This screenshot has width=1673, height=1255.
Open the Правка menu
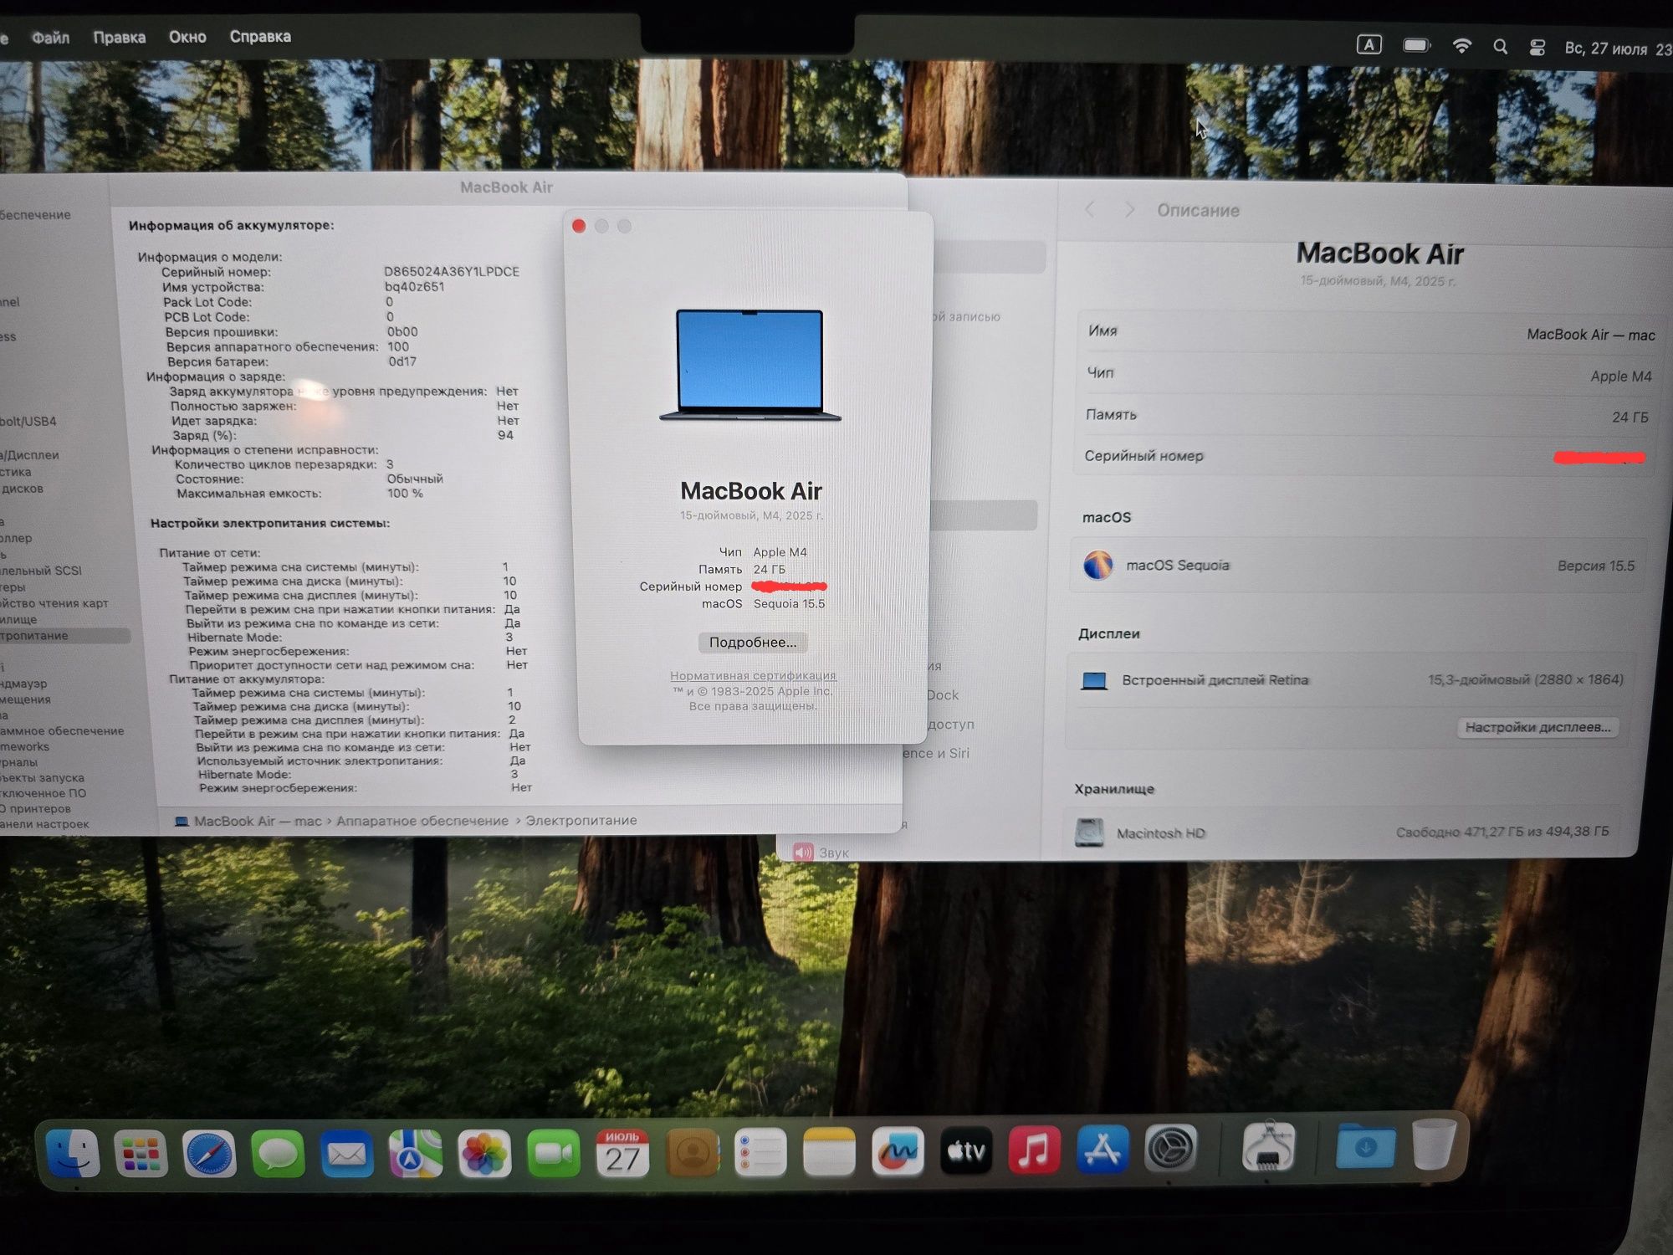tap(119, 37)
